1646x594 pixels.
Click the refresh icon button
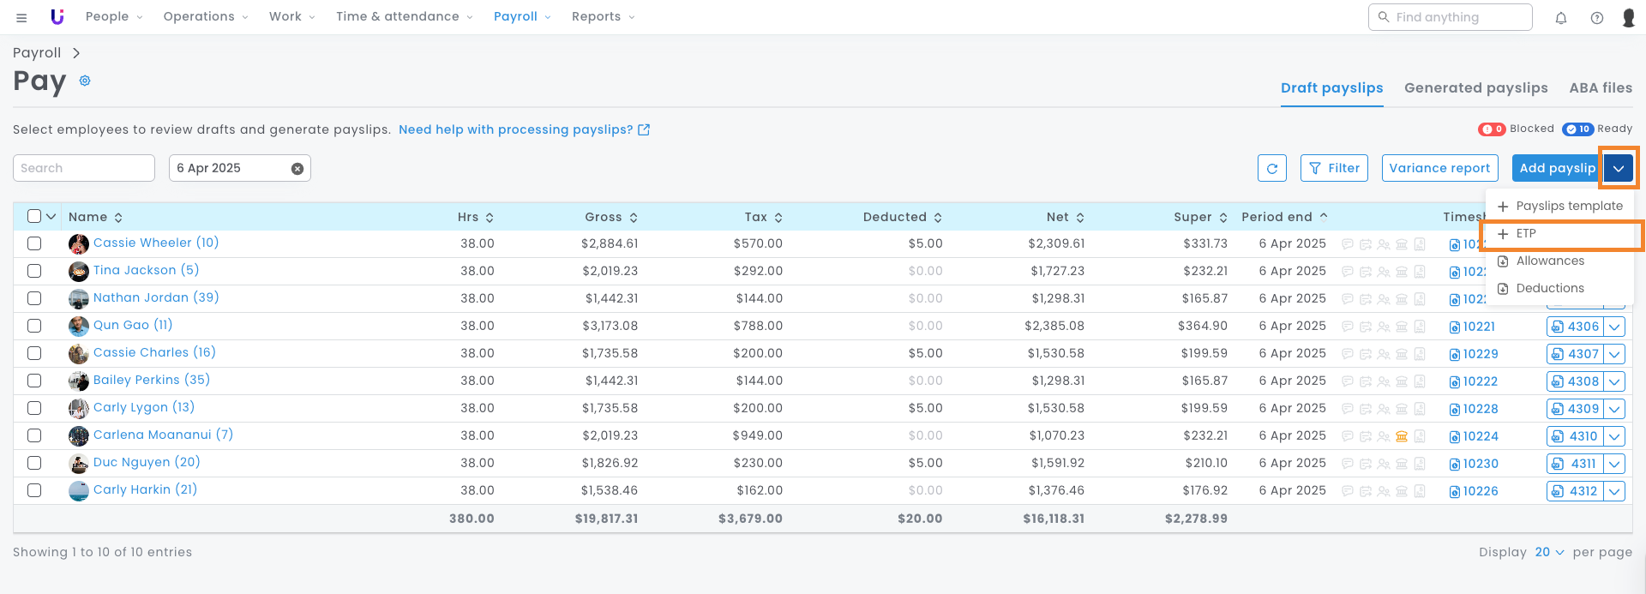(x=1271, y=168)
